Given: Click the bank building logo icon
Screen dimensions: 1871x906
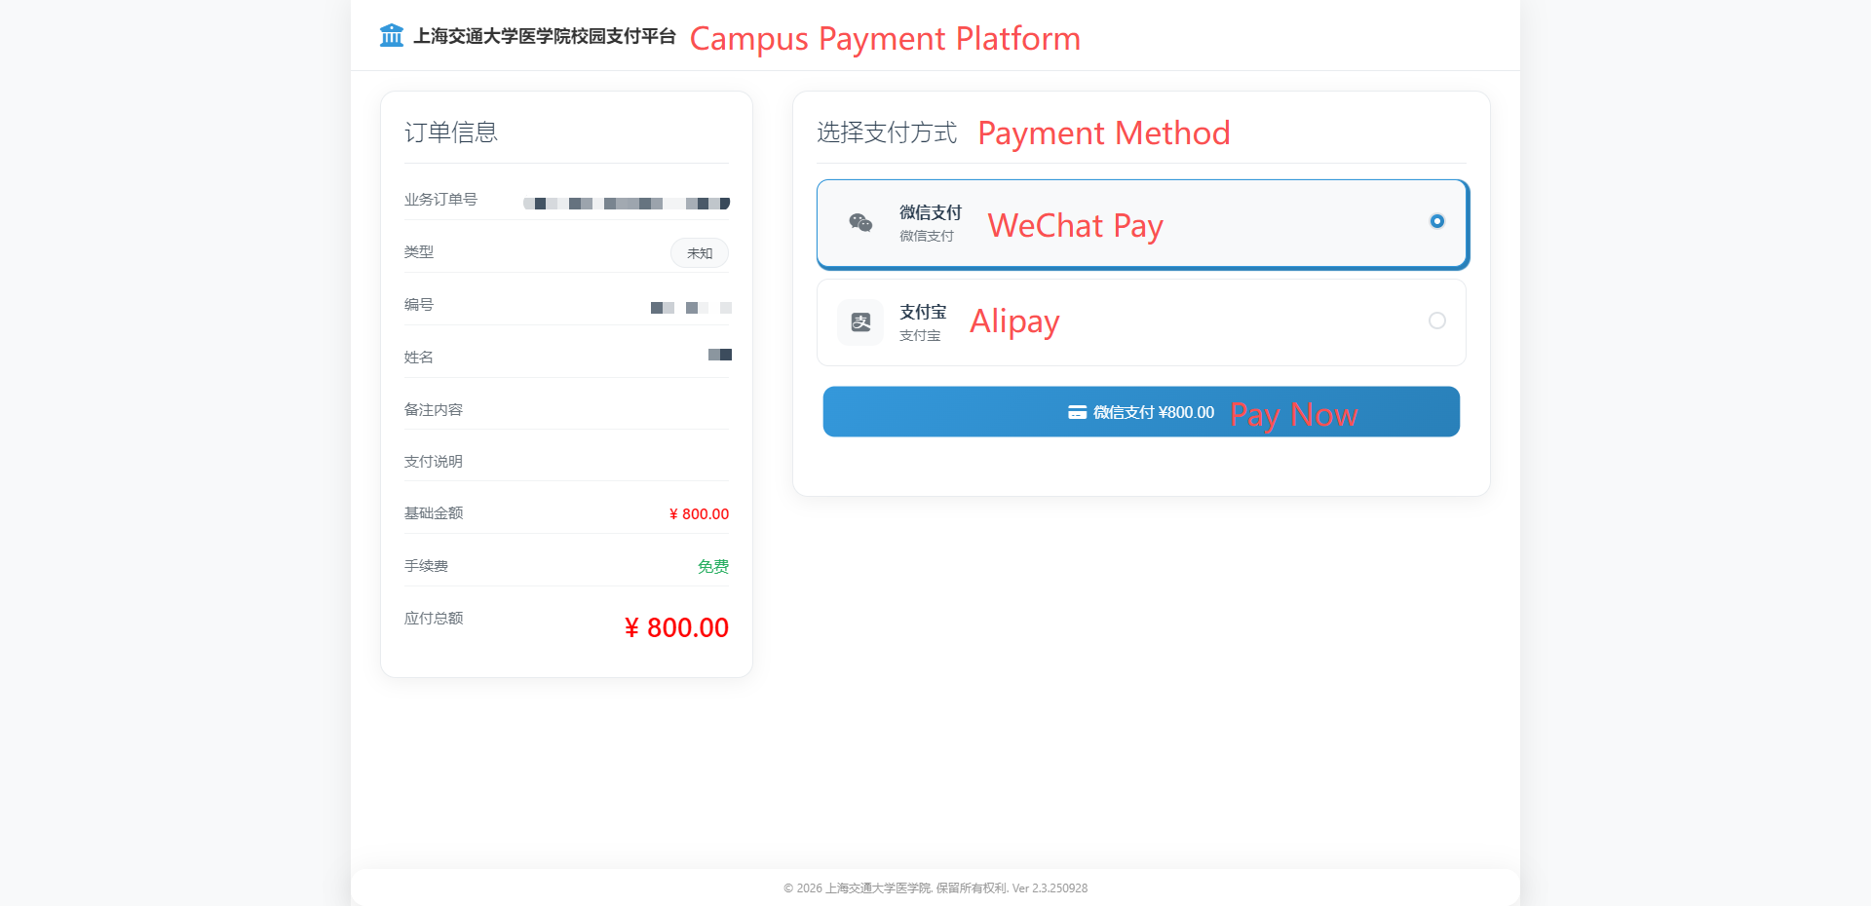Looking at the screenshot, I should 391,36.
